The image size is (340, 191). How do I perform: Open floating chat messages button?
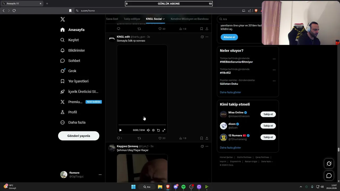[329, 176]
